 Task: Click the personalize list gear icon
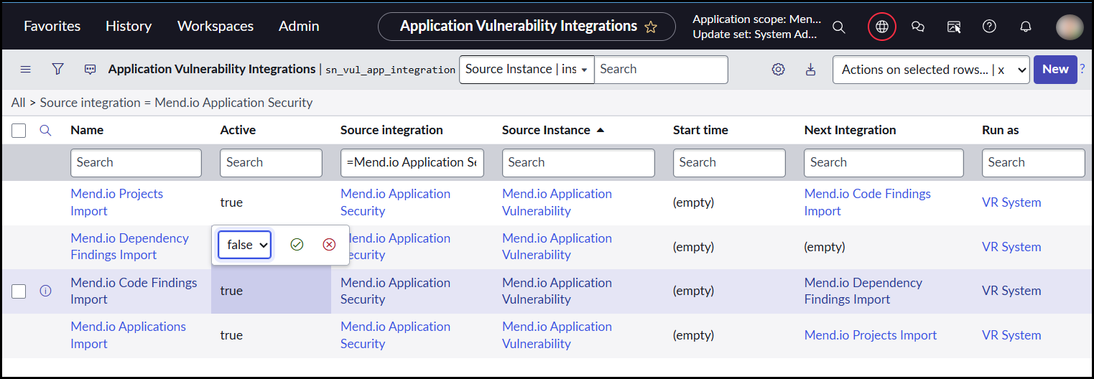point(778,70)
